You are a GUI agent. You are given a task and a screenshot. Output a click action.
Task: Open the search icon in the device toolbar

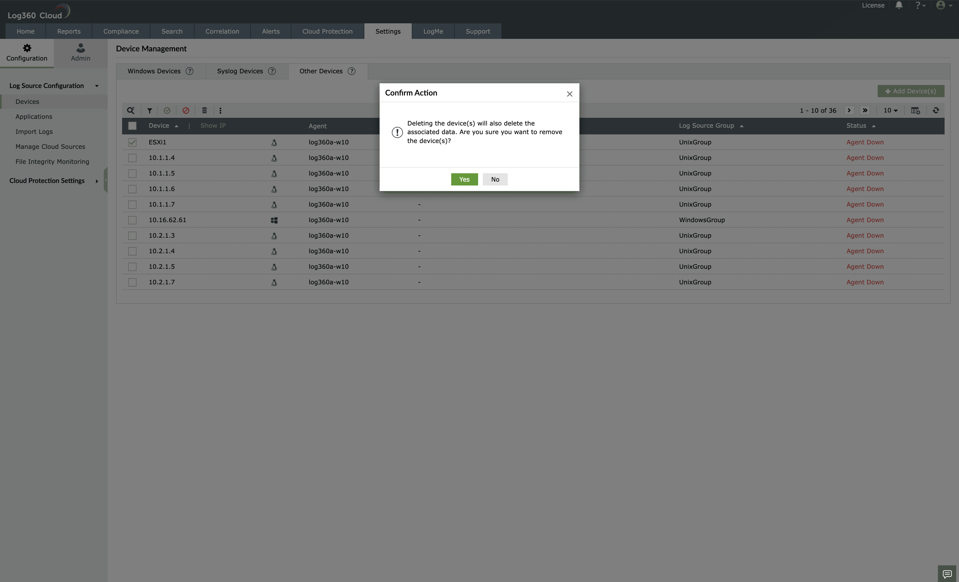[131, 111]
